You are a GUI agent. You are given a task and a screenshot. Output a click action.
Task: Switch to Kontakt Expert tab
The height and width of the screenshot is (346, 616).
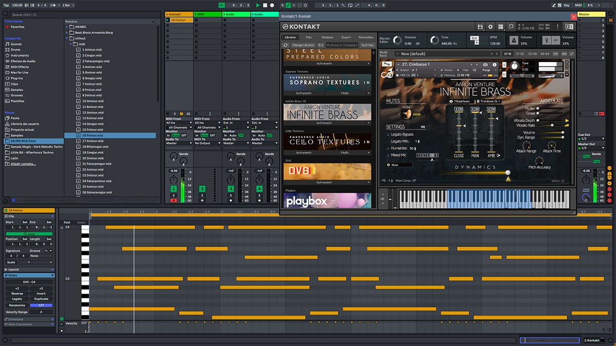346,37
